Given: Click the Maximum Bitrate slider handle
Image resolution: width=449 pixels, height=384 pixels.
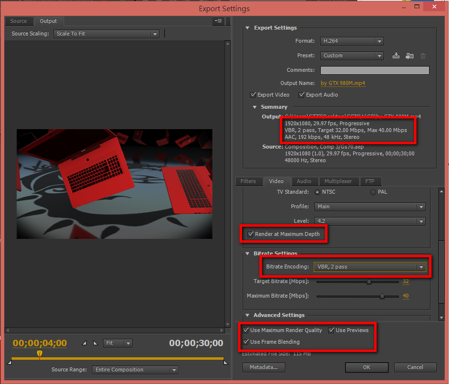Looking at the screenshot, I should coord(382,297).
